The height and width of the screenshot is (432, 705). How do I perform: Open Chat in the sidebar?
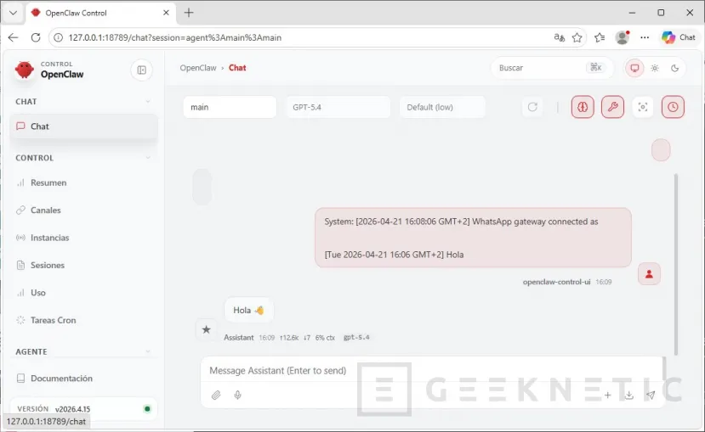[x=83, y=126]
